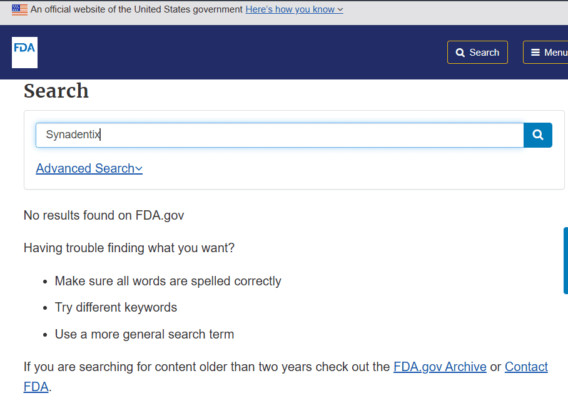Click the US flag icon
The width and height of the screenshot is (568, 413).
click(19, 9)
